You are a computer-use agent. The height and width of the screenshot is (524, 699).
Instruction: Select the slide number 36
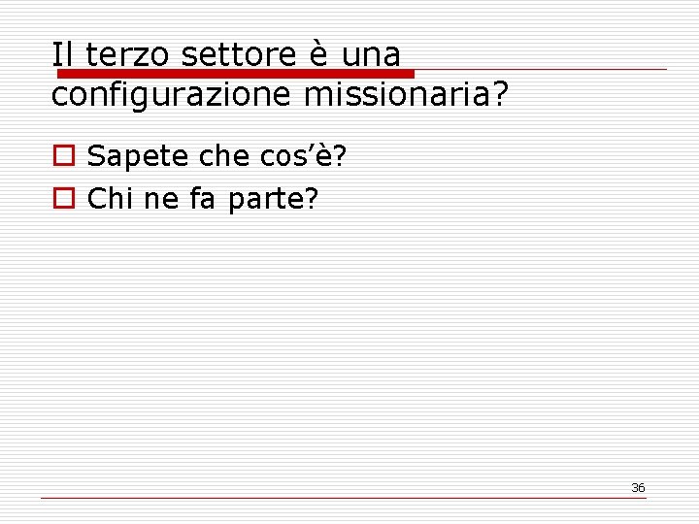pyautogui.click(x=638, y=487)
